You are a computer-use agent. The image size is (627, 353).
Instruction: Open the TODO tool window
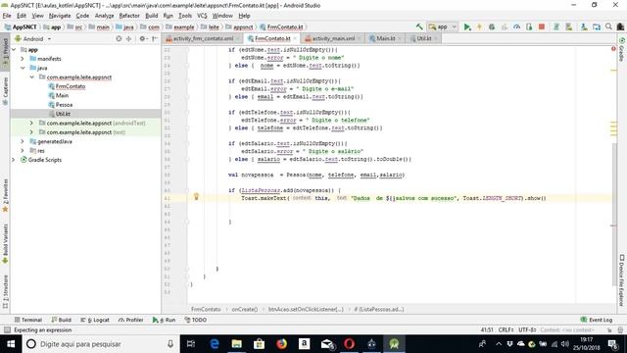tap(196, 320)
